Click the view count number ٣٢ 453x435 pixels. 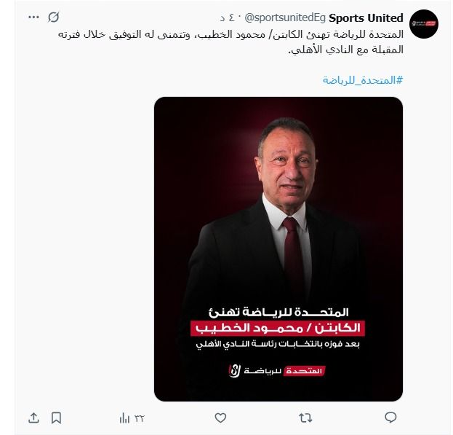coord(139,418)
